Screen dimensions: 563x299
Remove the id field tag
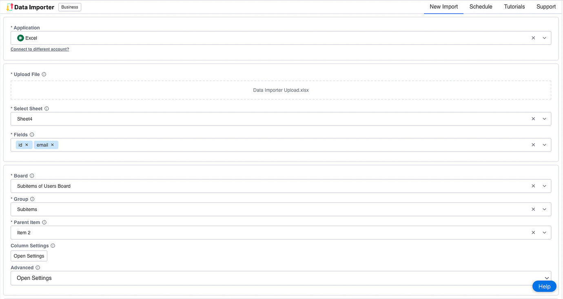pyautogui.click(x=27, y=145)
